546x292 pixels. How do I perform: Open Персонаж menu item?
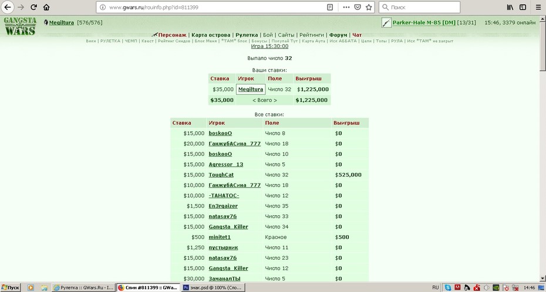pos(172,35)
